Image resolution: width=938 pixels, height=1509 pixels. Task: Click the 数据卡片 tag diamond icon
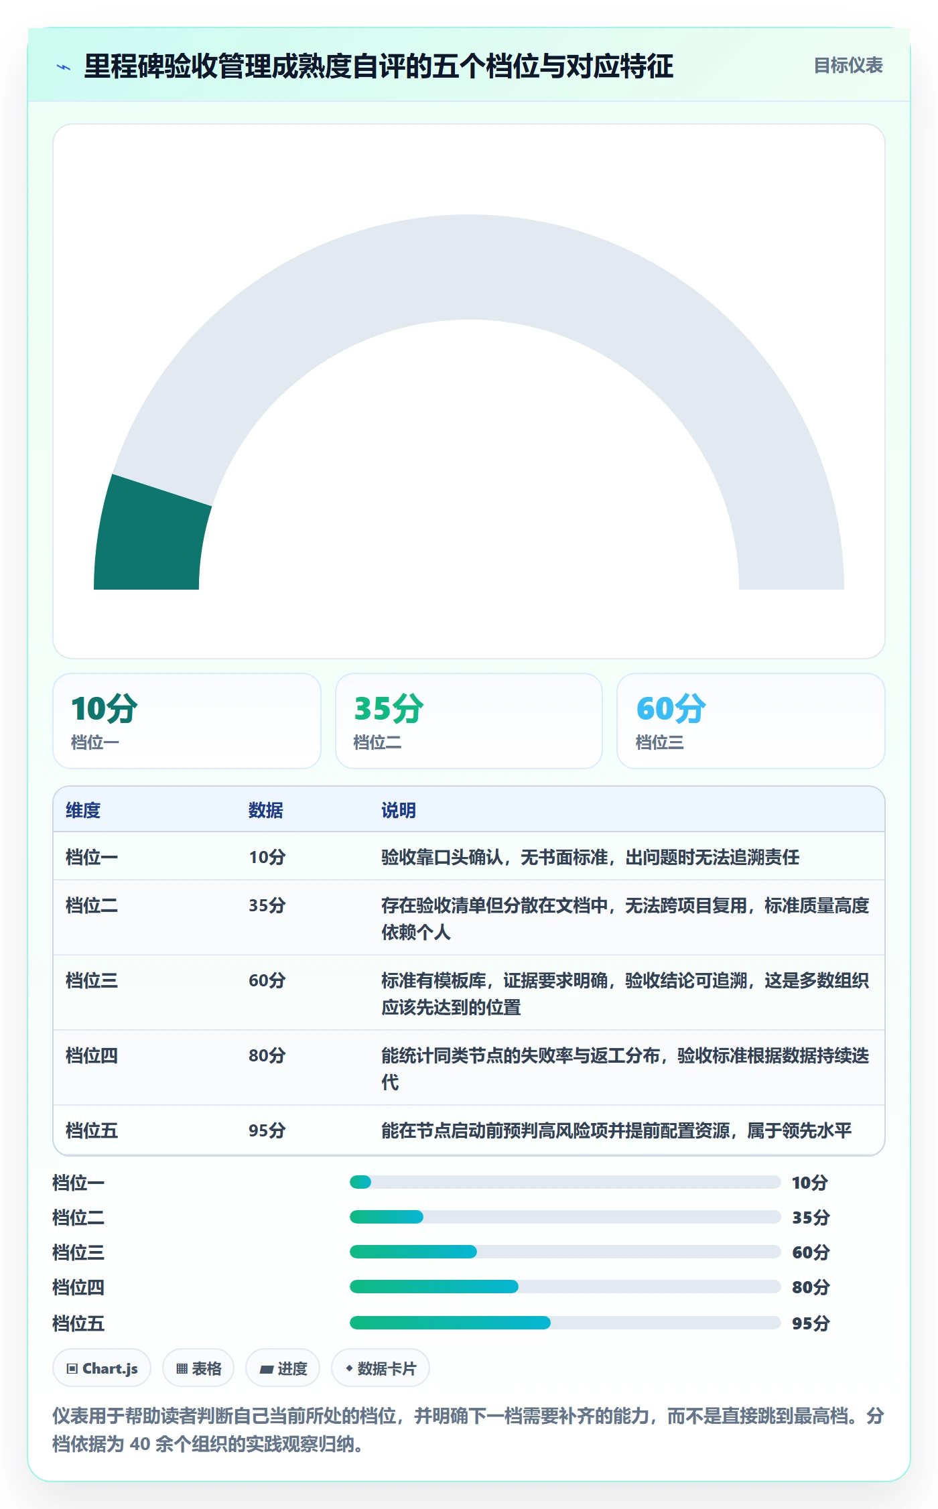click(348, 1368)
